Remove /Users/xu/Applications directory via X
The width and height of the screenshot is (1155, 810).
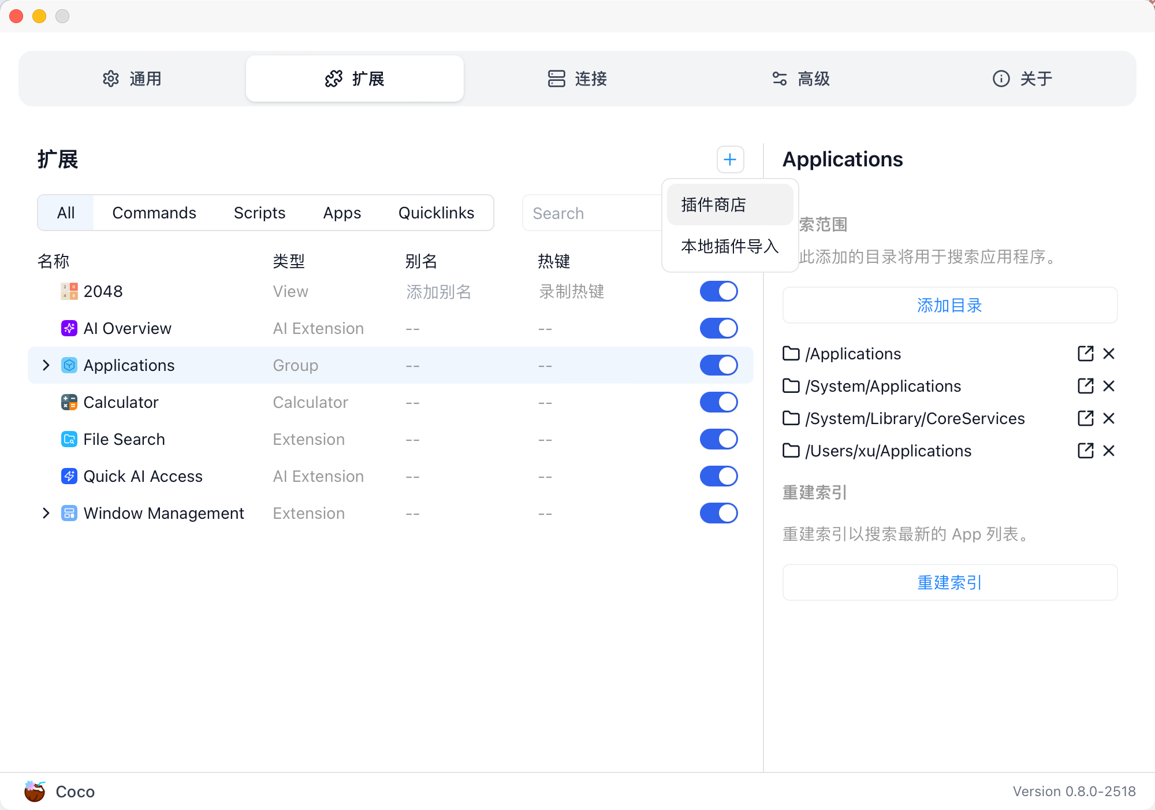click(x=1108, y=451)
